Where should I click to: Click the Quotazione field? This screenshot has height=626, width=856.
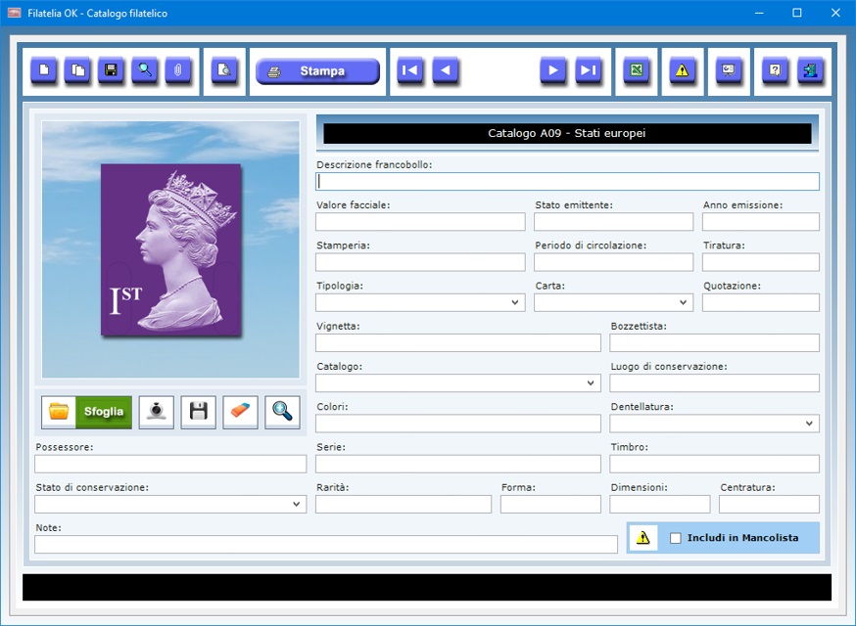tap(761, 302)
